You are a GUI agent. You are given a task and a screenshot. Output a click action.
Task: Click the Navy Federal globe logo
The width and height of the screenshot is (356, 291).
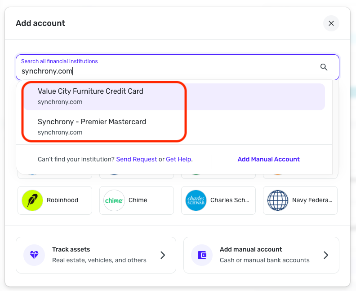(278, 200)
